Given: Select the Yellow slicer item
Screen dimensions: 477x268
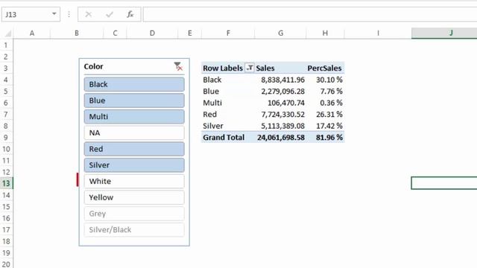Looking at the screenshot, I should pyautogui.click(x=134, y=197).
